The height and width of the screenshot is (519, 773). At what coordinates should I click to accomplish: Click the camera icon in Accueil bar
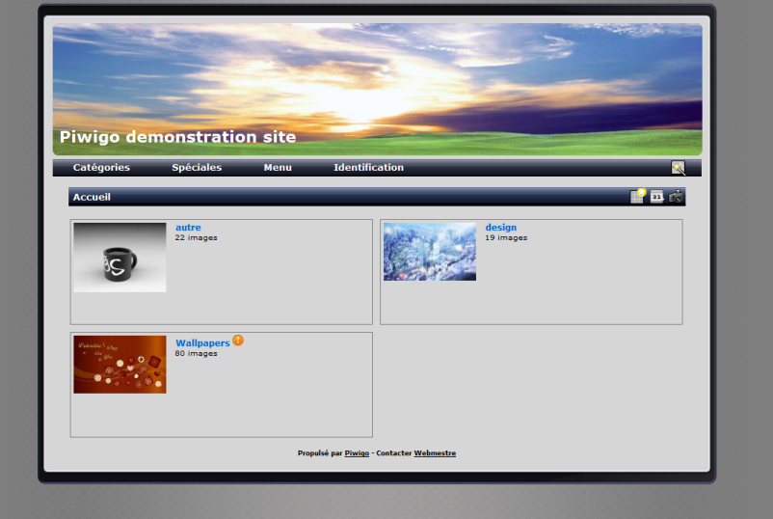[x=677, y=197]
